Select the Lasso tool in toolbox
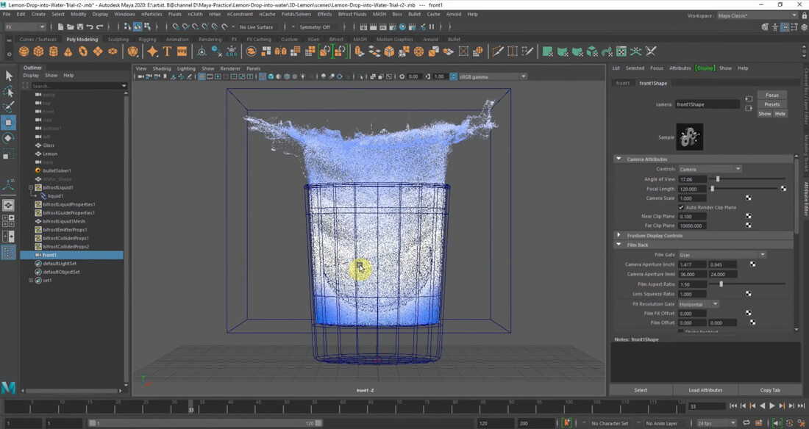This screenshot has height=429, width=809. 8,92
